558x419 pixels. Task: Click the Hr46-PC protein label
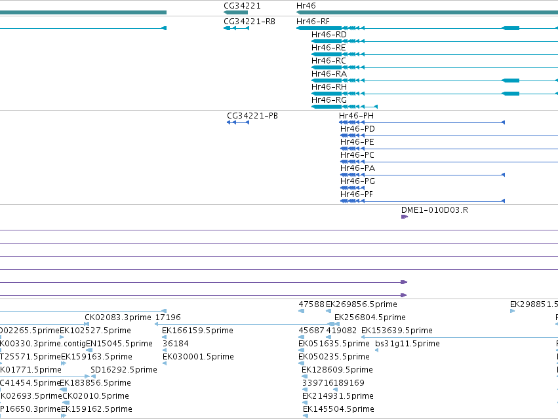[357, 155]
